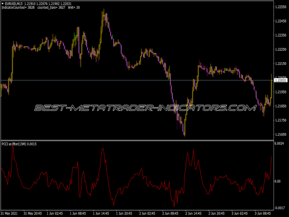Click the 1.22550 price axis label
Screen dimensions: 289x217
280,8
